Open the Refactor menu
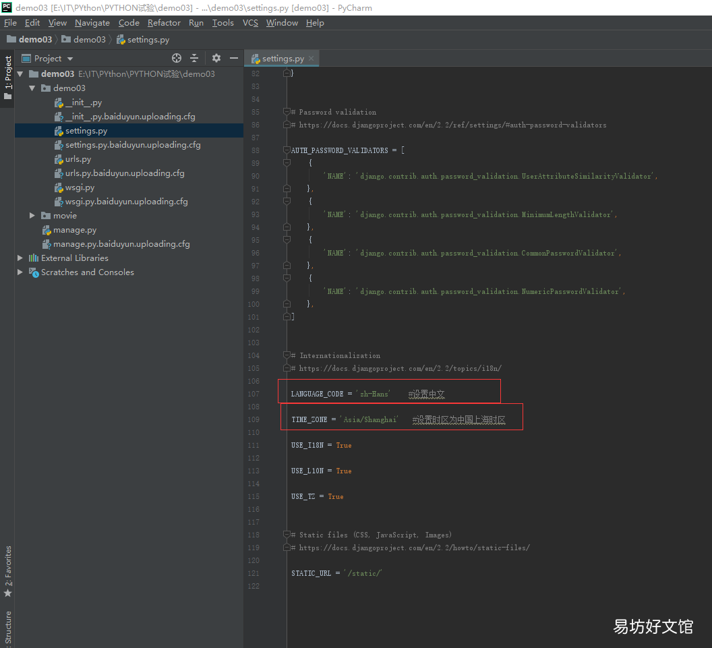Image resolution: width=712 pixels, height=648 pixels. tap(164, 23)
